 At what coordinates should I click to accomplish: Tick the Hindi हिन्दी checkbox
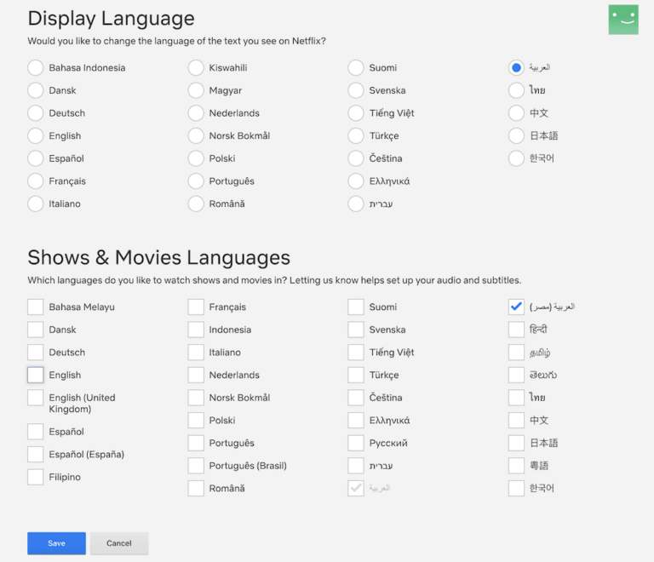(516, 330)
